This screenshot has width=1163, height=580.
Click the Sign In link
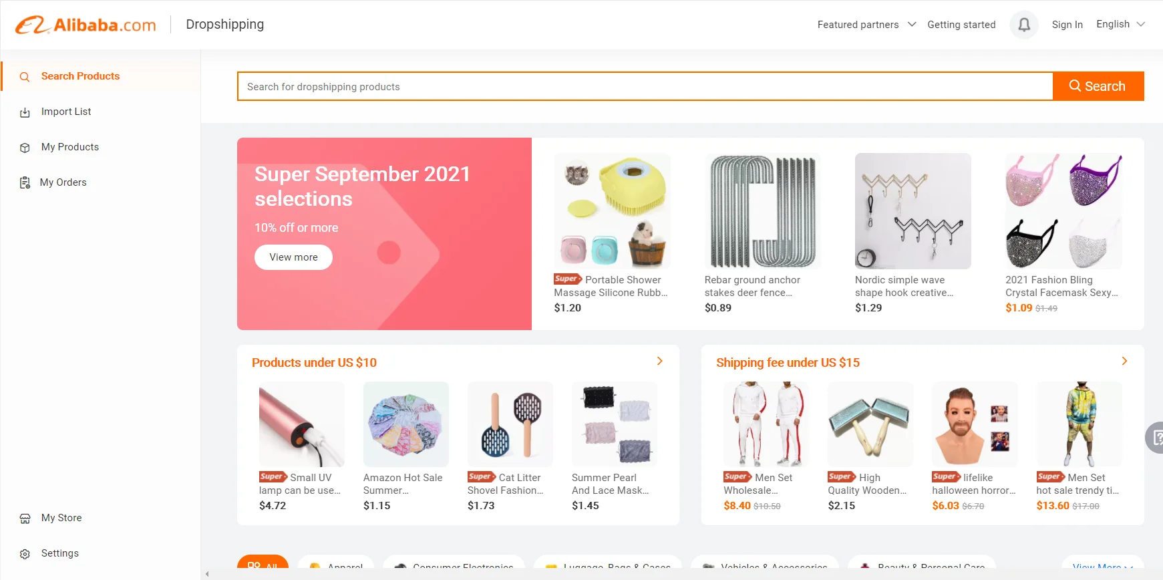click(1067, 24)
